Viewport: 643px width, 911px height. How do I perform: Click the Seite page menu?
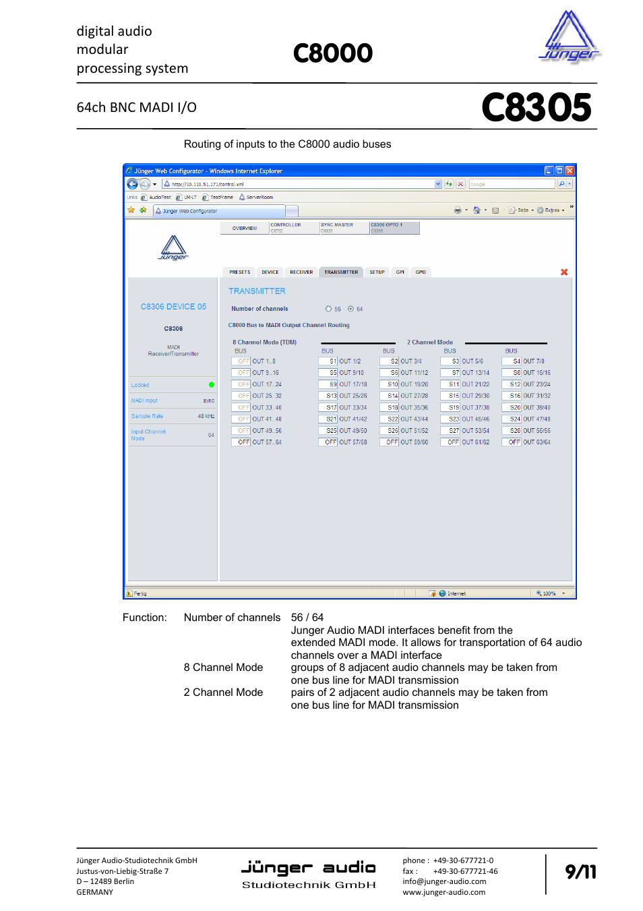521,210
